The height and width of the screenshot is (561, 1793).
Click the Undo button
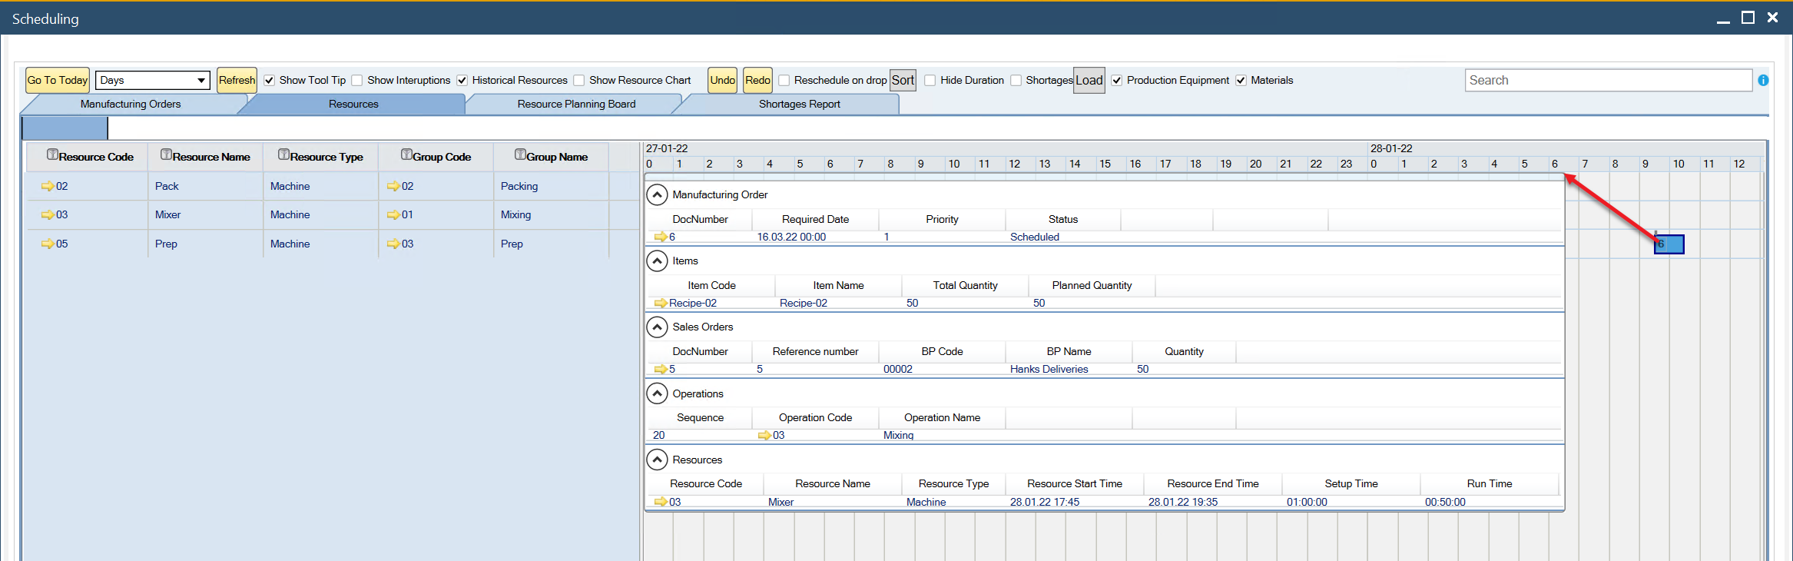[722, 80]
